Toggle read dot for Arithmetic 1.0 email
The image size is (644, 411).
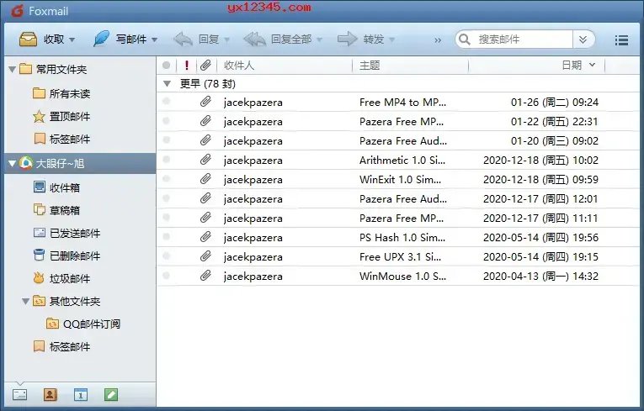click(x=166, y=159)
